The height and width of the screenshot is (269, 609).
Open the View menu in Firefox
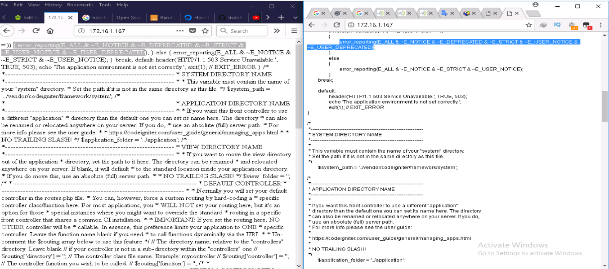(x=34, y=4)
